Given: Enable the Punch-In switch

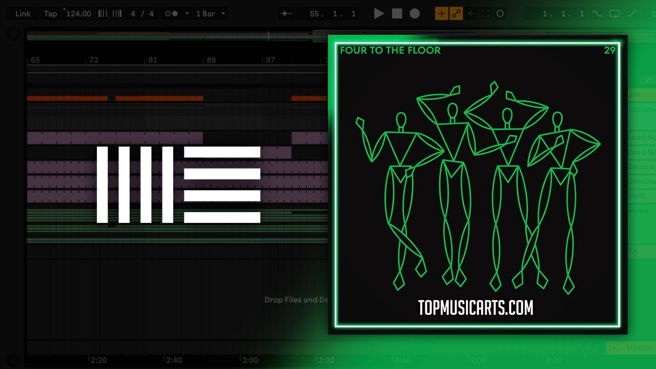Looking at the screenshot, I should (597, 14).
